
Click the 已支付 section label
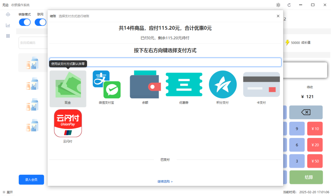(165, 159)
